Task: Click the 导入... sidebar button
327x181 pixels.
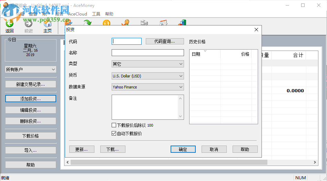Action: click(31, 150)
